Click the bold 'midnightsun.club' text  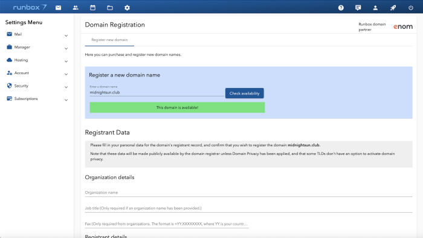(303, 145)
